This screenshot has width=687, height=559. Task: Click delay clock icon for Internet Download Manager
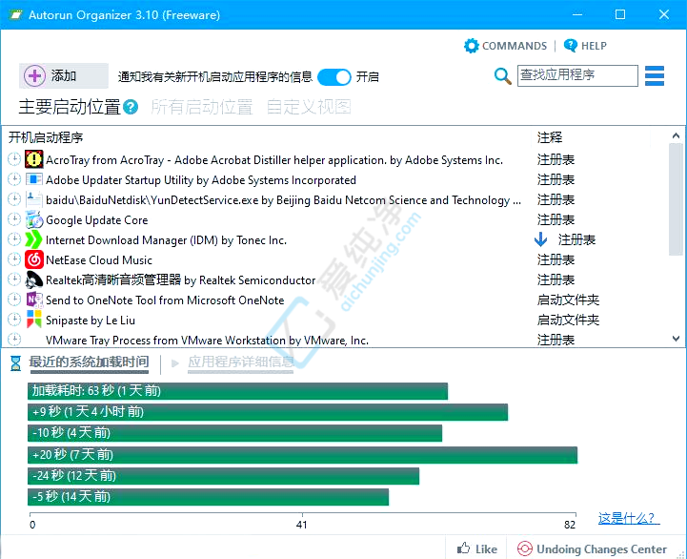(14, 239)
